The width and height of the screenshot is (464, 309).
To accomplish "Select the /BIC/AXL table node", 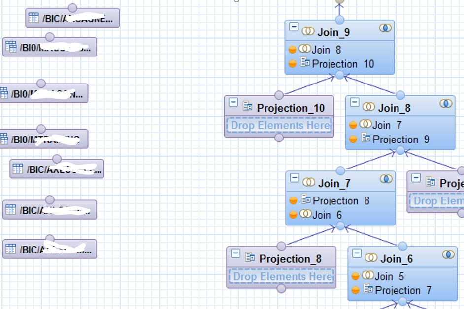I will pos(57,169).
